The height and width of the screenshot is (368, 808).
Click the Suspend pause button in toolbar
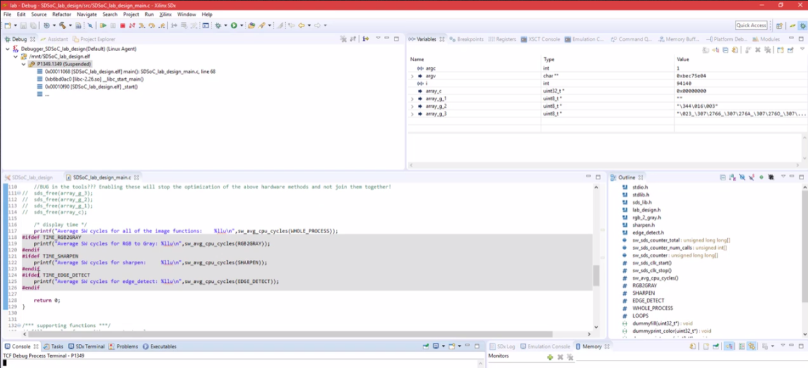tap(113, 25)
